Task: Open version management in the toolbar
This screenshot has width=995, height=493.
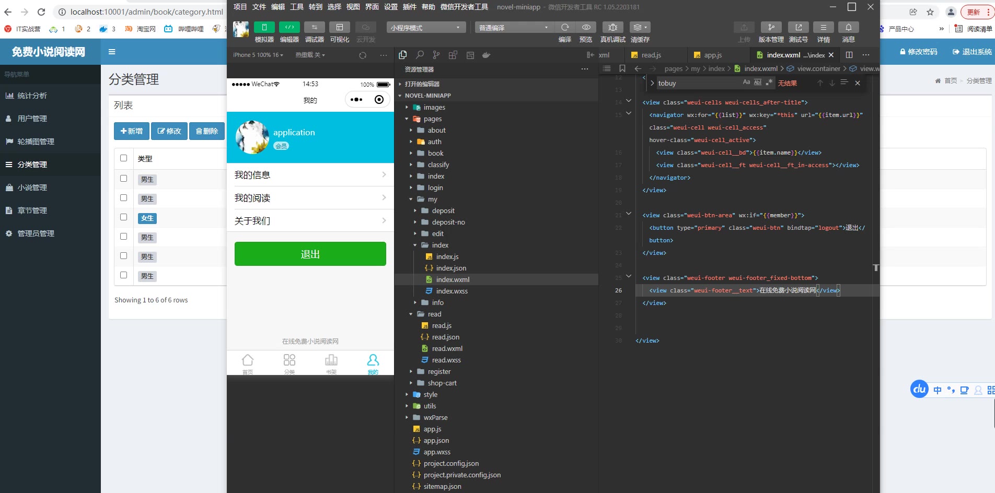Action: coord(771,27)
